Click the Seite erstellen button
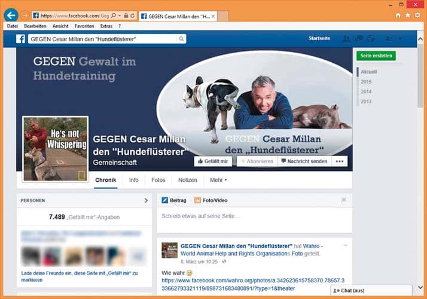This screenshot has width=427, height=299. tap(376, 55)
